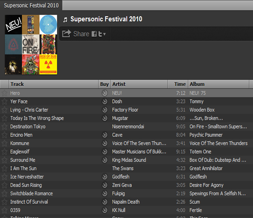Star the track Encino Men
Image resolution: width=253 pixels, height=218 pixels.
(x=4, y=135)
